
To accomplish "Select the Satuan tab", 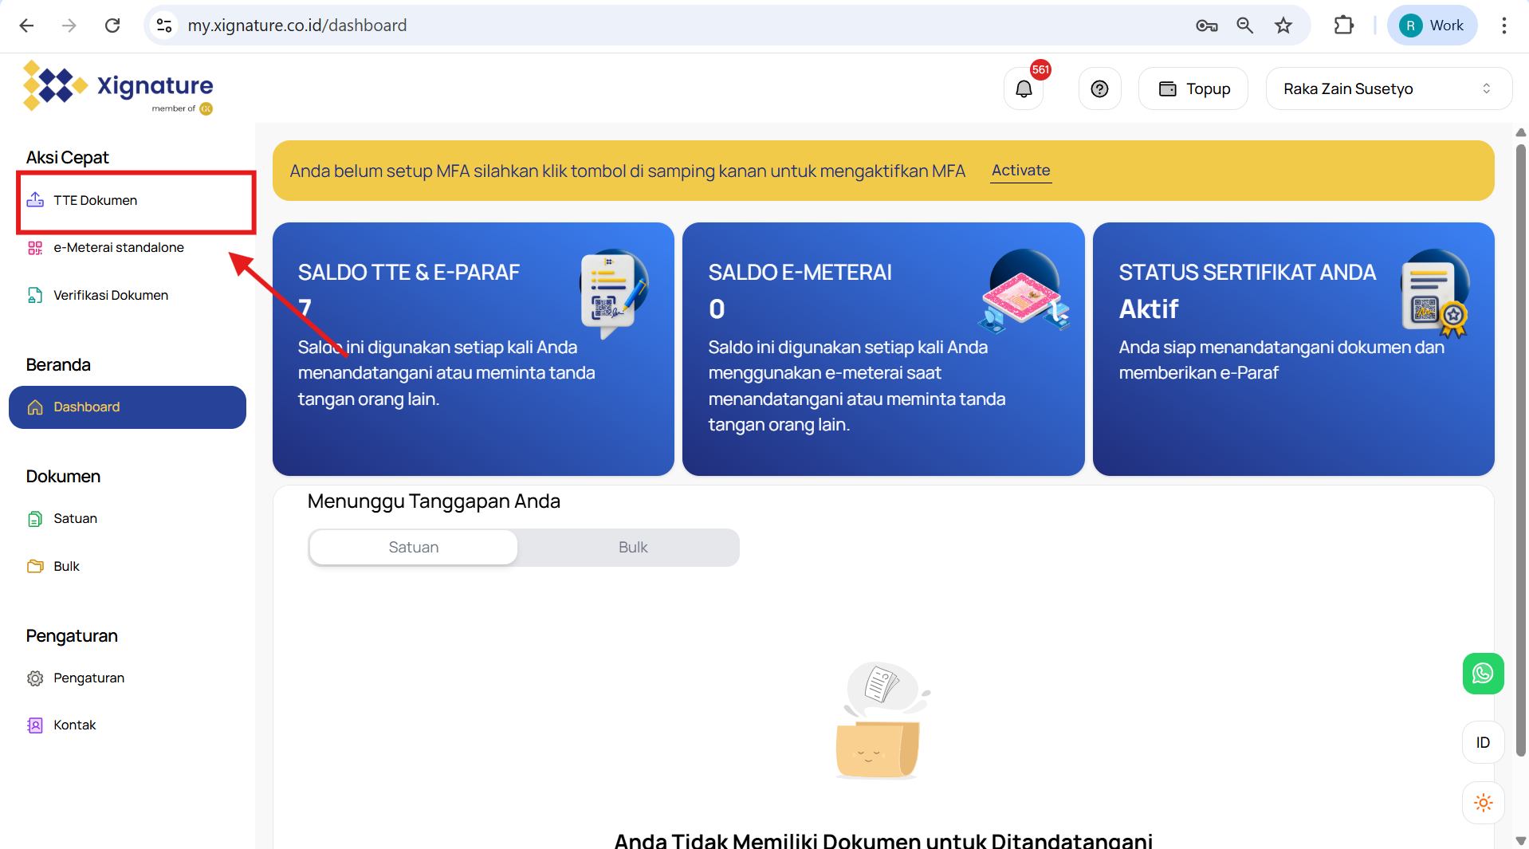I will click(413, 548).
